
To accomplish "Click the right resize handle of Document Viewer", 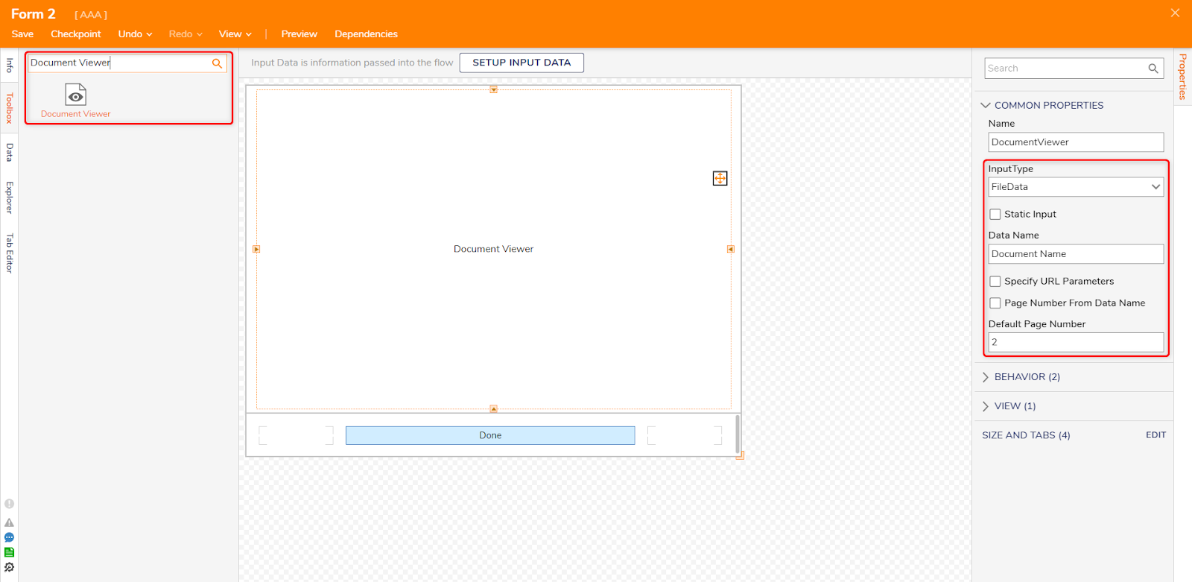I will coord(731,249).
